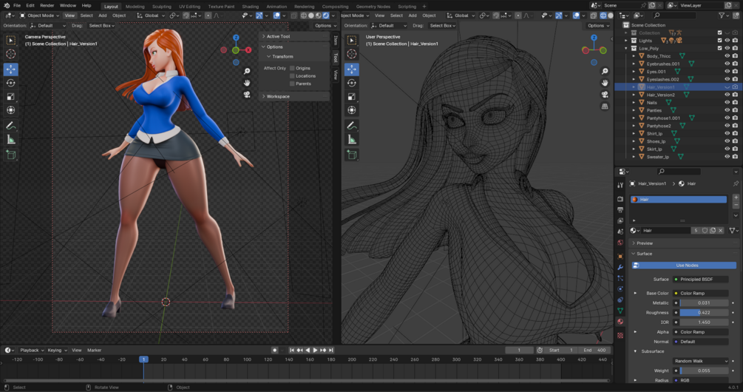Open Options button in right viewport header
Image resolution: width=743 pixels, height=392 pixels.
click(597, 25)
